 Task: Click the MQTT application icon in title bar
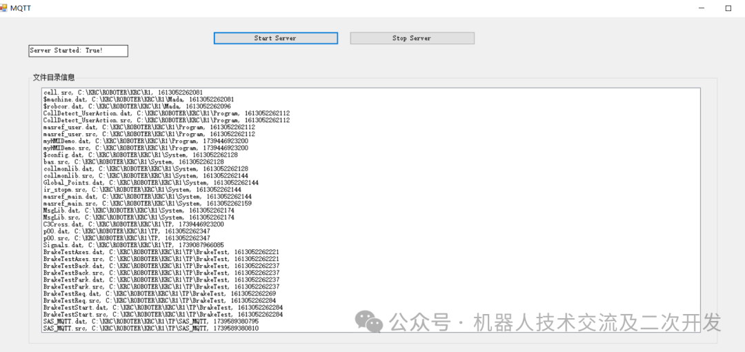[x=4, y=8]
